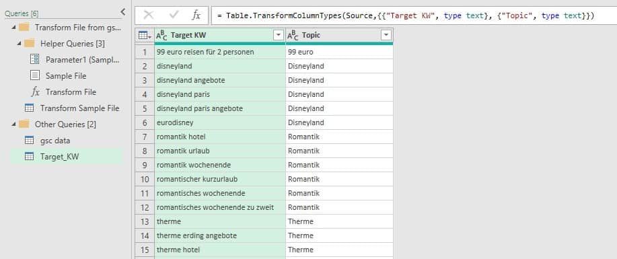Select the table icon for Transform Sample File
Image resolution: width=617 pixels, height=259 pixels.
tap(29, 108)
